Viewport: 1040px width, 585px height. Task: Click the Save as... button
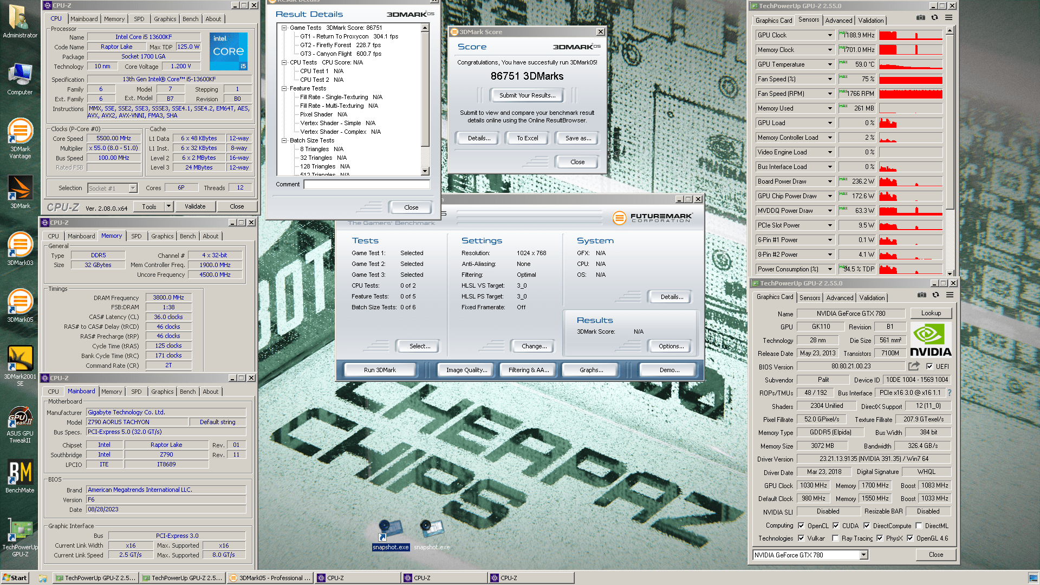pyautogui.click(x=578, y=138)
